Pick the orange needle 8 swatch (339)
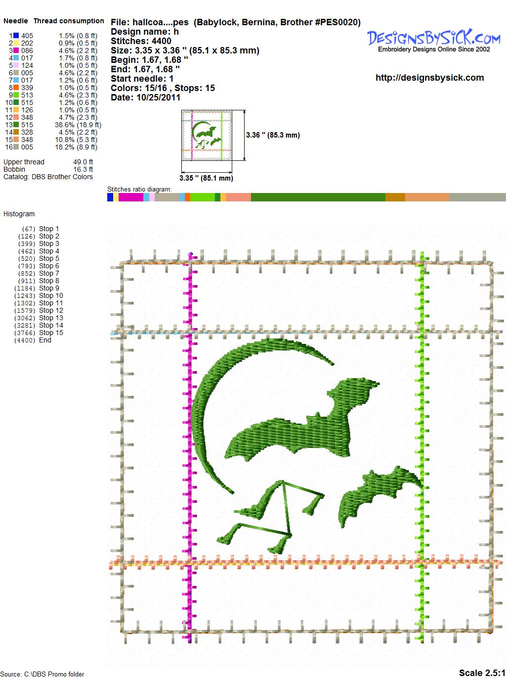The width and height of the screenshot is (506, 678). [16, 88]
